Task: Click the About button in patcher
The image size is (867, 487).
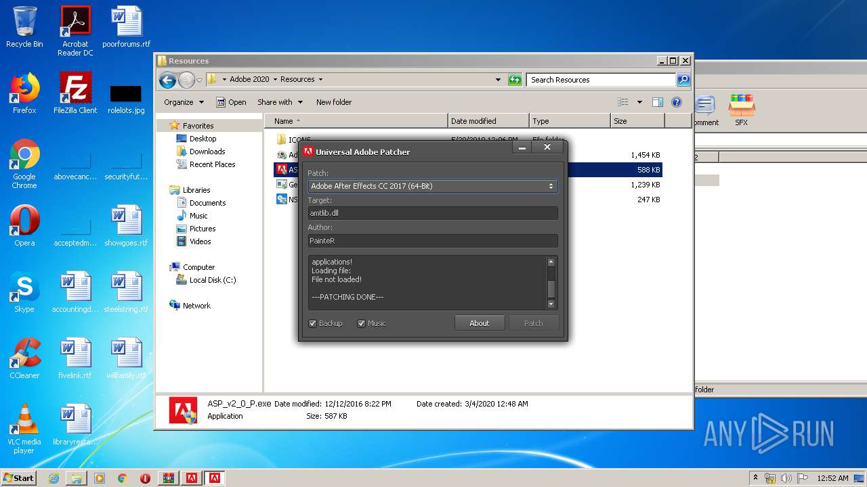Action: (x=480, y=323)
